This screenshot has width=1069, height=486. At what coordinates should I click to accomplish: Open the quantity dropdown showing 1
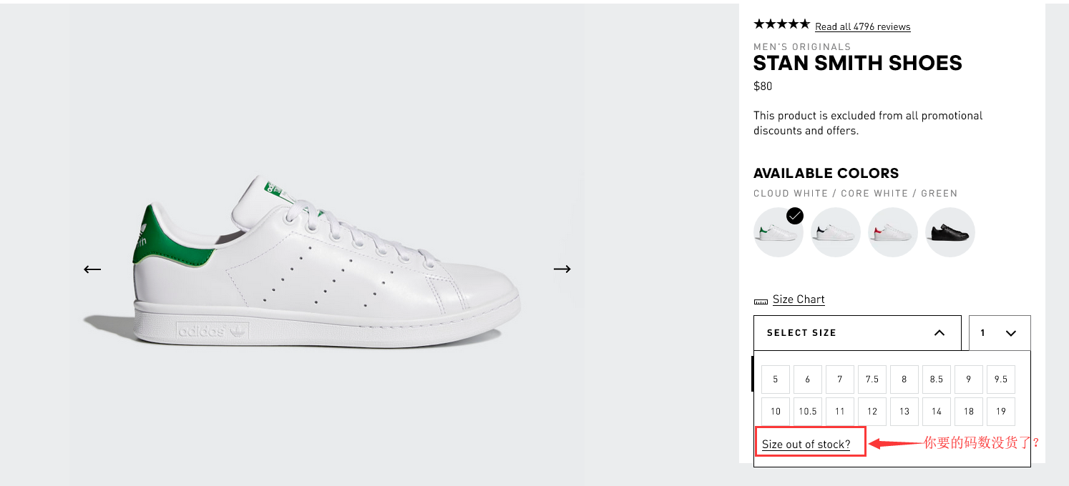point(1000,333)
